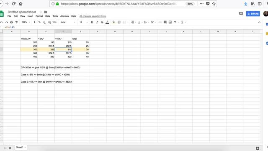Open the Arial font dropdown
The image size is (268, 151).
tap(68, 22)
